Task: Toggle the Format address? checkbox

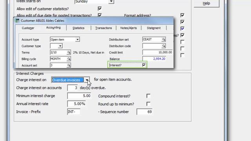Action: tap(182, 15)
